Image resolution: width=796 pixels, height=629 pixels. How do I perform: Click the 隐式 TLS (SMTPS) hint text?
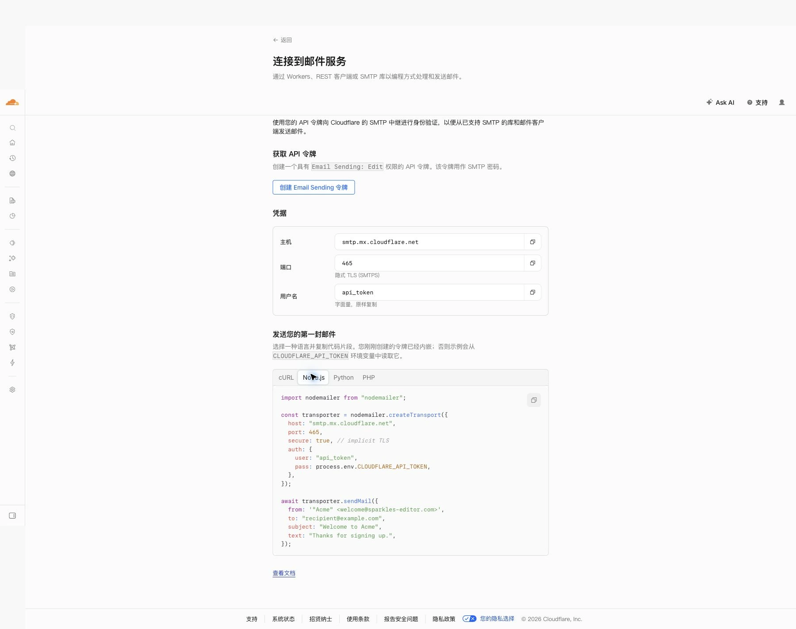coord(357,275)
